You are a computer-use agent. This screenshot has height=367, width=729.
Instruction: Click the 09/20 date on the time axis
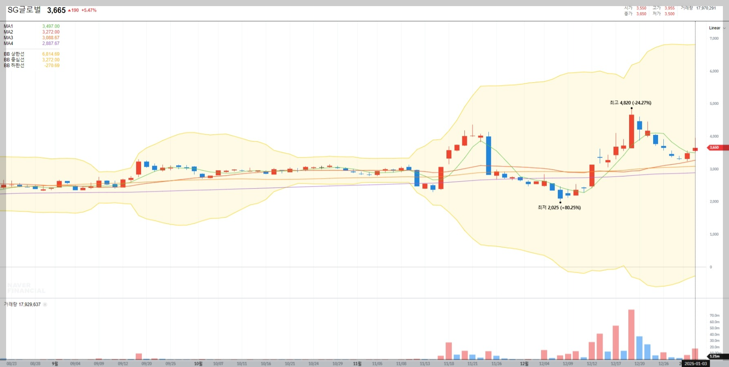pos(147,363)
